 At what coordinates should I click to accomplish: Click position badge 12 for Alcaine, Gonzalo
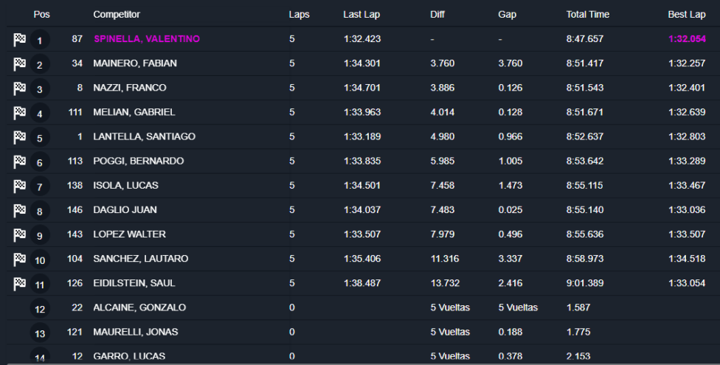click(x=40, y=308)
